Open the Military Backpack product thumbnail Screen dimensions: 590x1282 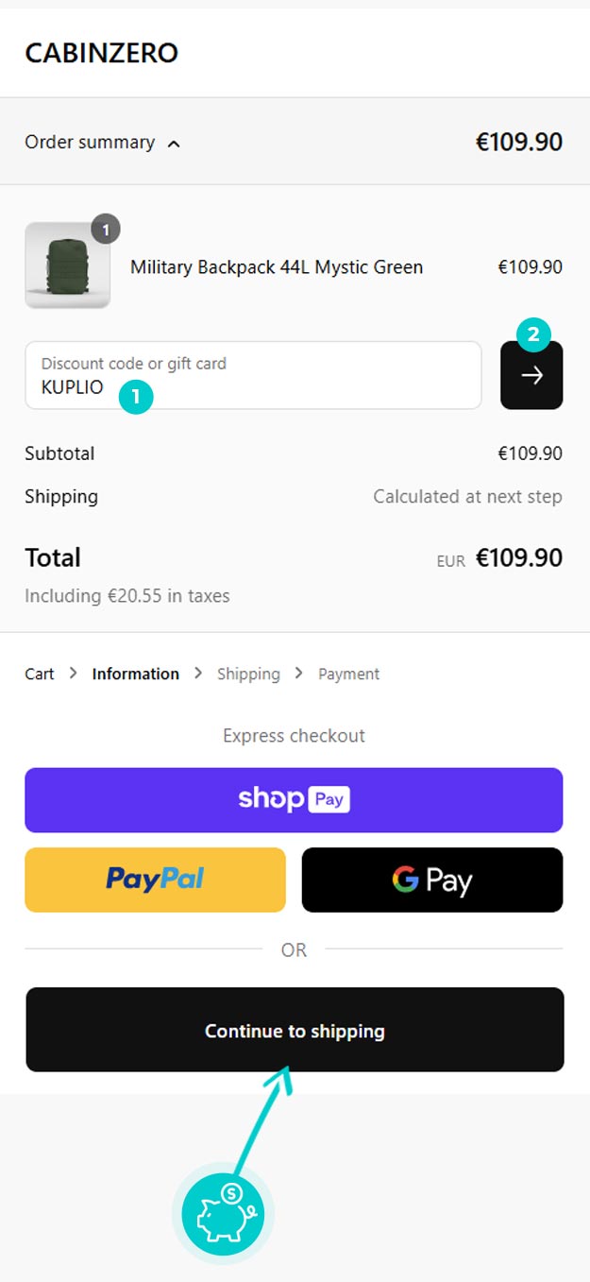pos(67,265)
